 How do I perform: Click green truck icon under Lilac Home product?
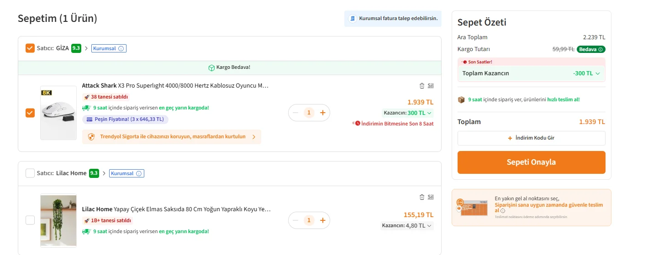pyautogui.click(x=86, y=231)
